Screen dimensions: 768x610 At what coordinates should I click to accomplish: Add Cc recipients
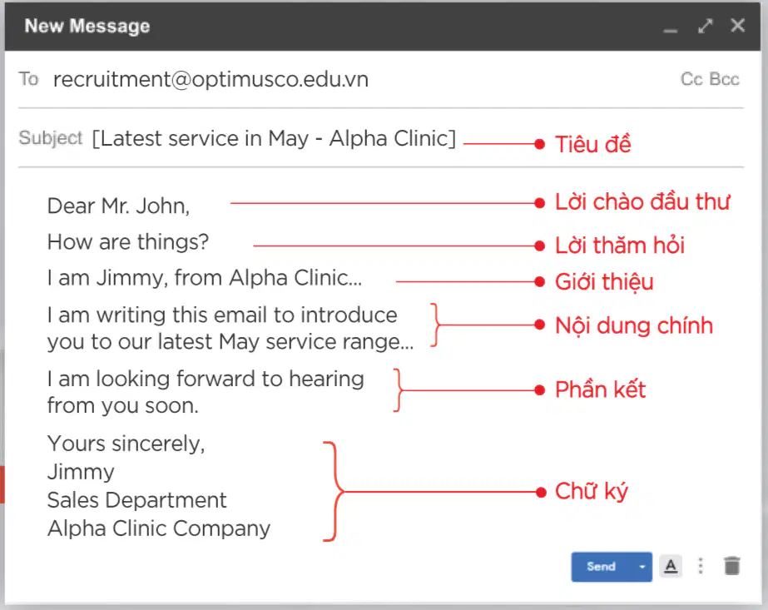click(x=691, y=79)
